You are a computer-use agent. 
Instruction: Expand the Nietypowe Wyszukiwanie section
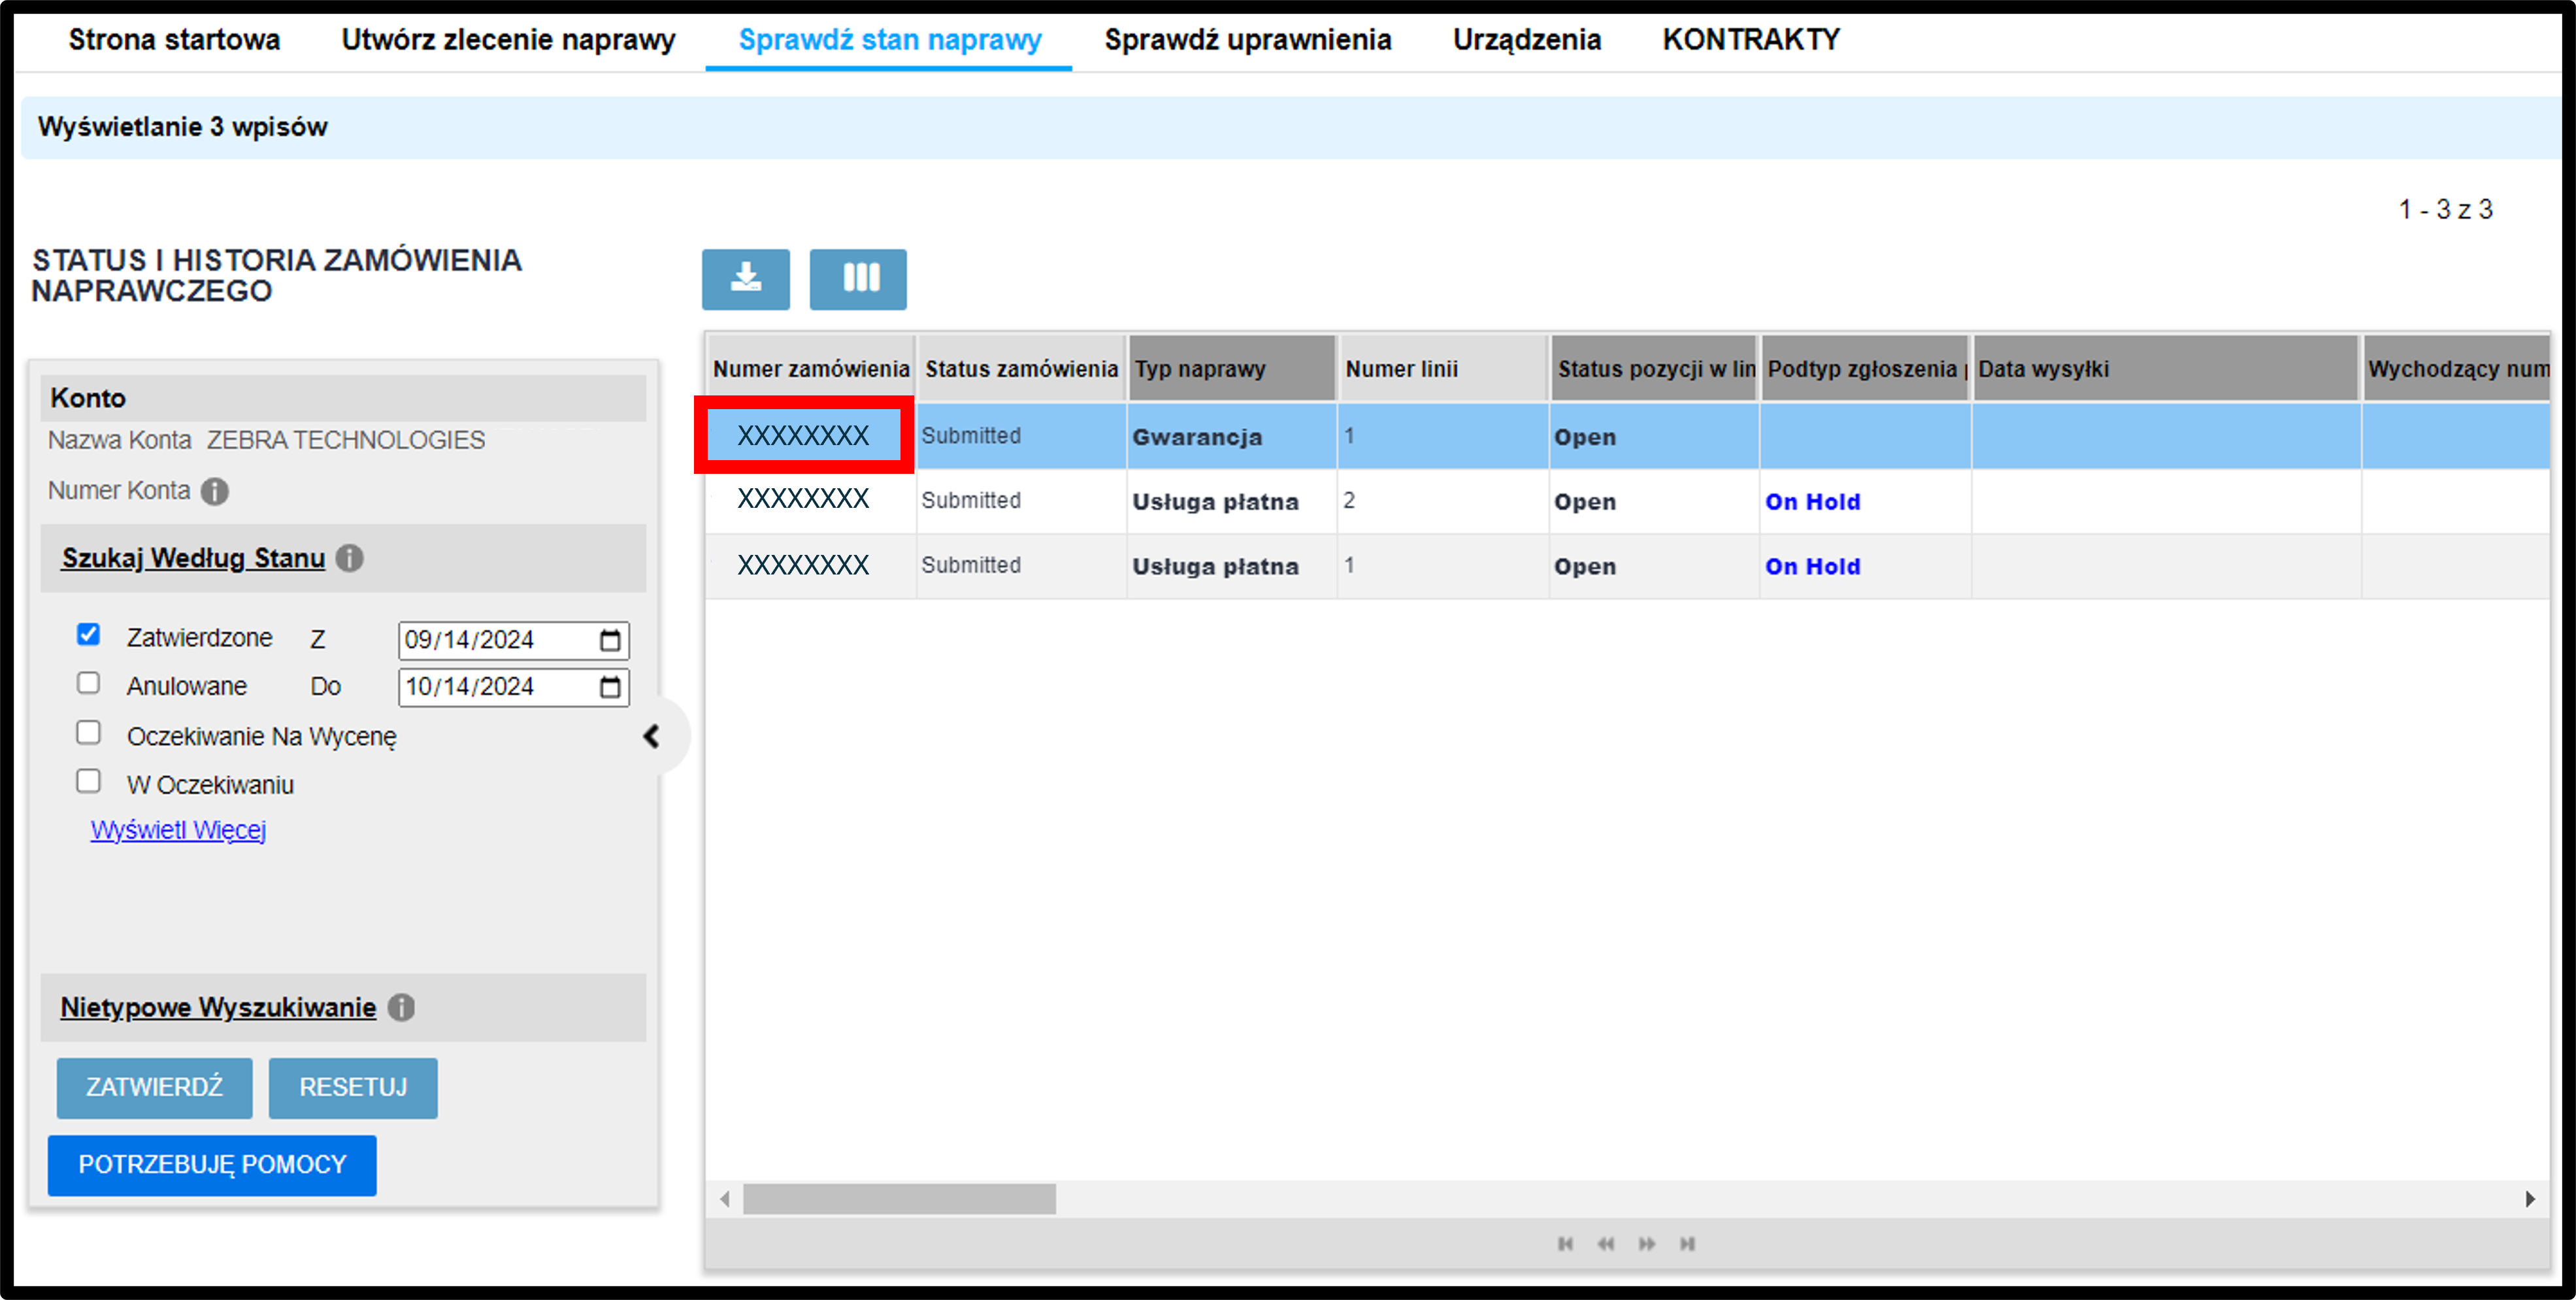pos(218,1007)
